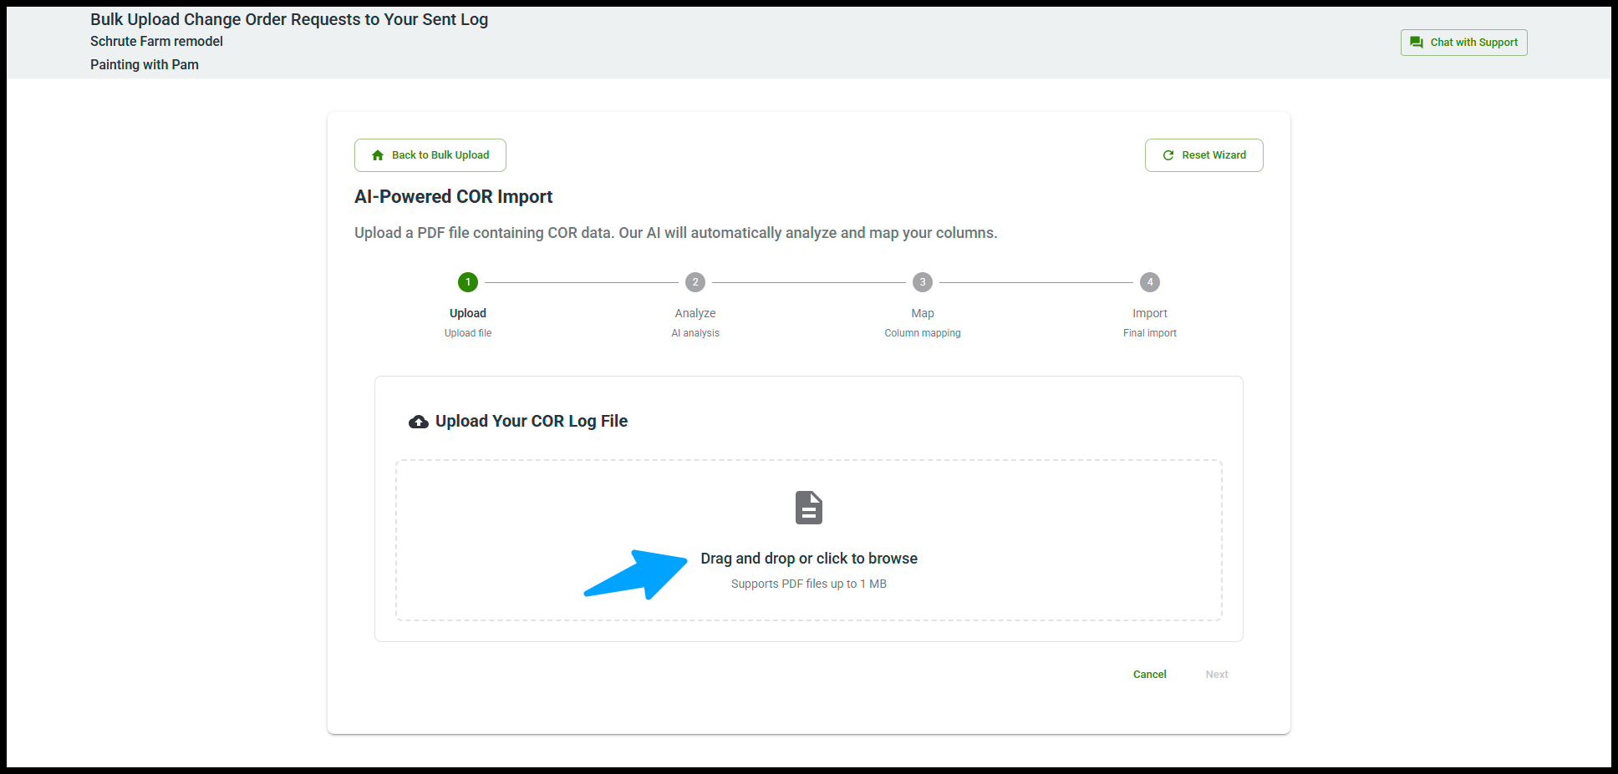
Task: Click the home icon in Back to Bulk Upload
Action: pyautogui.click(x=378, y=155)
